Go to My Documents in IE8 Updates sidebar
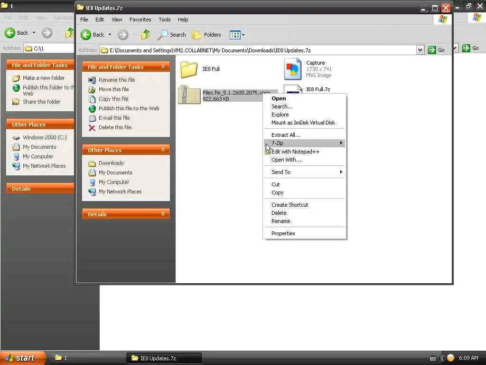The image size is (486, 365). pyautogui.click(x=115, y=173)
